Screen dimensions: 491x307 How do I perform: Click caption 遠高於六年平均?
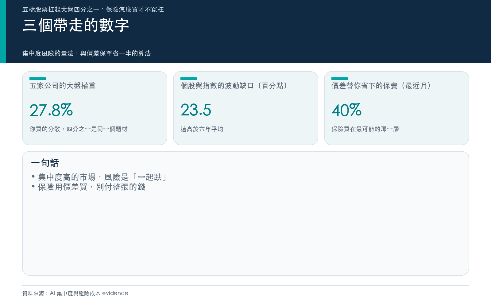(202, 129)
